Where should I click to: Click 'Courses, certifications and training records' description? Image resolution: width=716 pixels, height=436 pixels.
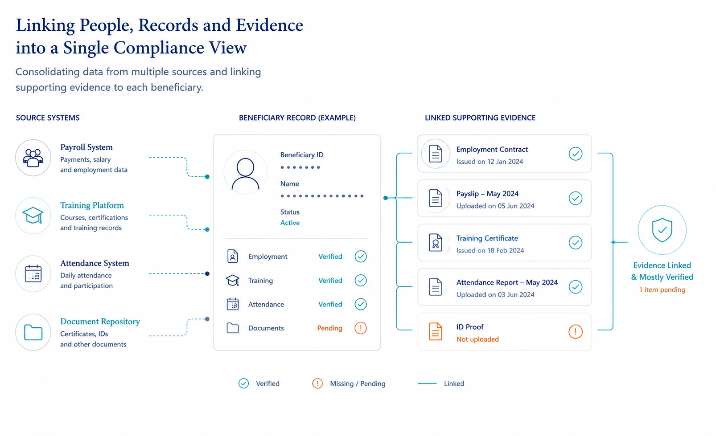[94, 223]
